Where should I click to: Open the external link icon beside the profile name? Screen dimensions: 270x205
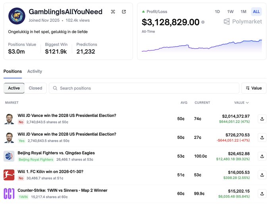(x=124, y=12)
